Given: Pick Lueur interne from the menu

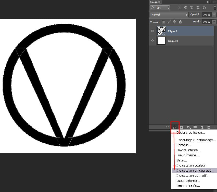Looking at the screenshot, I should (x=195, y=155).
